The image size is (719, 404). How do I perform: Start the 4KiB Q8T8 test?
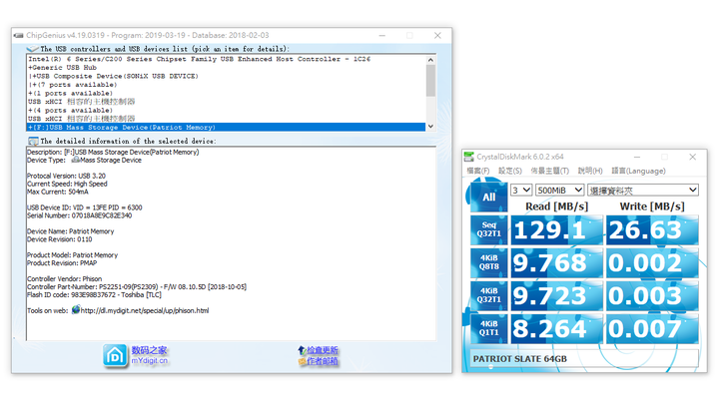tap(488, 262)
